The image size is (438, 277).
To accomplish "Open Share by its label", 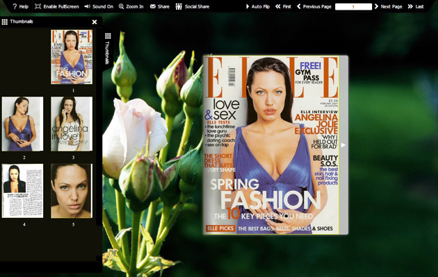I will 163,6.
